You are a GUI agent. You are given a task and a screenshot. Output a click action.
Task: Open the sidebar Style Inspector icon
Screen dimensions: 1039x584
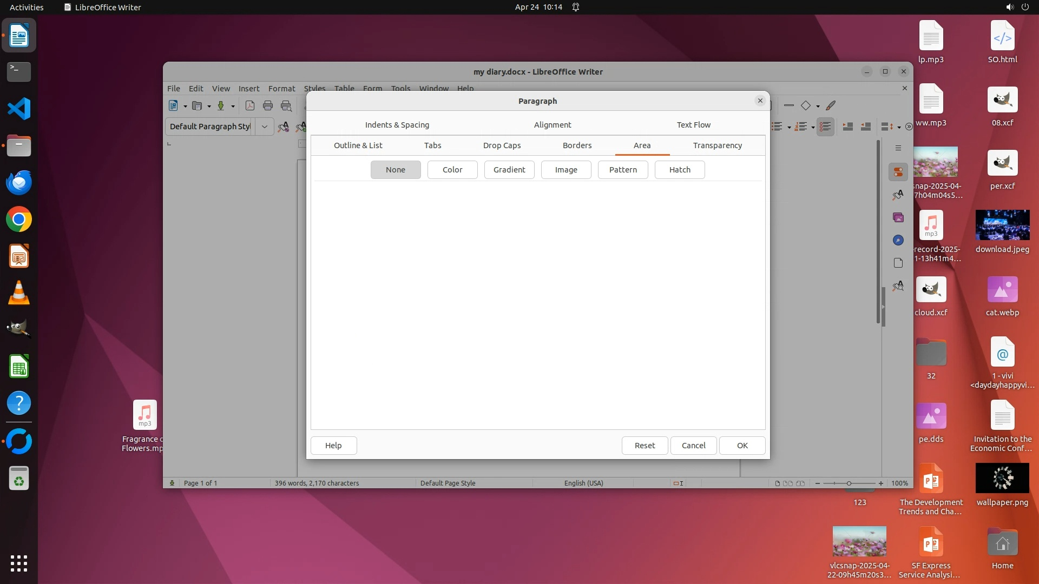pyautogui.click(x=898, y=286)
